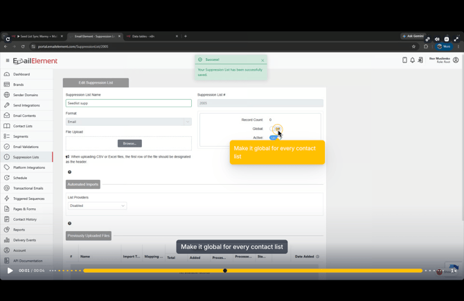Viewport: 464px width, 301px height.
Task: Click the sign-out icon beside the bell
Action: tap(420, 60)
